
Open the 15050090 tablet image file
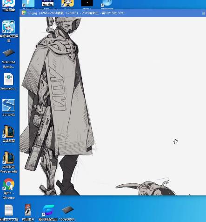click(x=68, y=213)
